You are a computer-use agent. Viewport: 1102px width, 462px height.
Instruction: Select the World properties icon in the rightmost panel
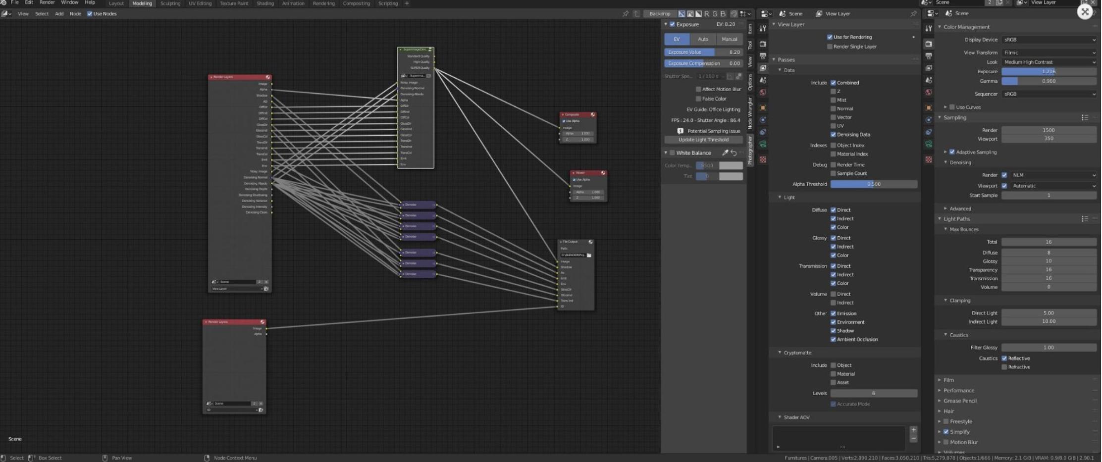click(929, 93)
